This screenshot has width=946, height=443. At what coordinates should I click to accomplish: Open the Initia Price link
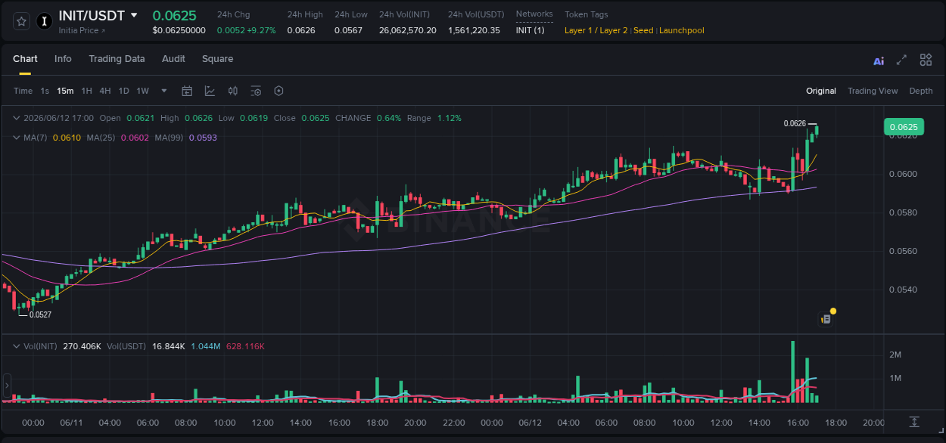click(82, 30)
